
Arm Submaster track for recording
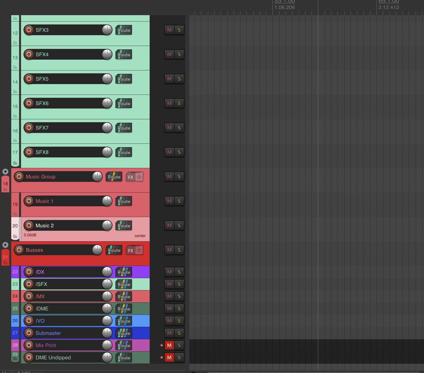click(x=29, y=333)
